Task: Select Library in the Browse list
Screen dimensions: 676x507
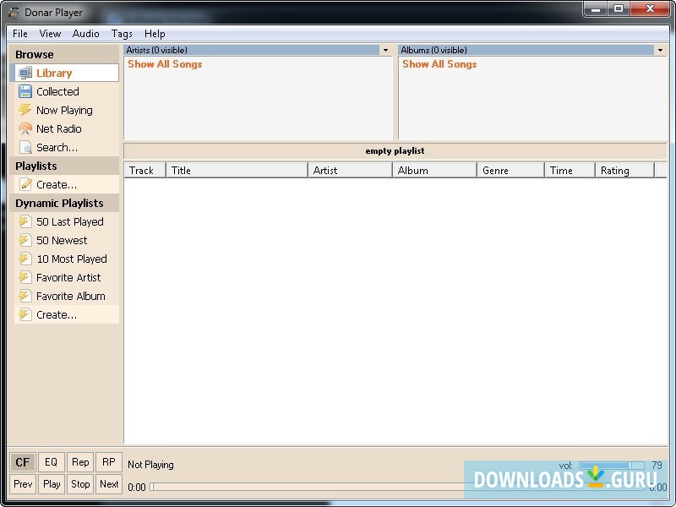Action: point(67,73)
